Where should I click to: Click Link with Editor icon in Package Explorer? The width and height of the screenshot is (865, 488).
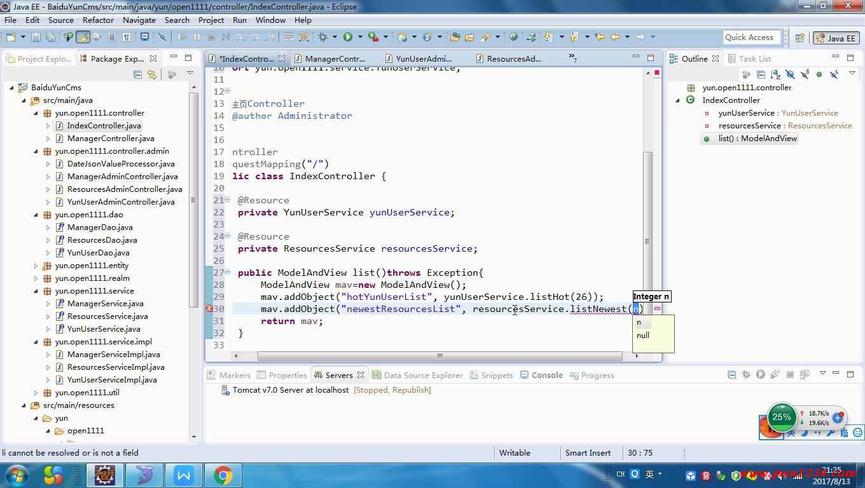pyautogui.click(x=151, y=74)
